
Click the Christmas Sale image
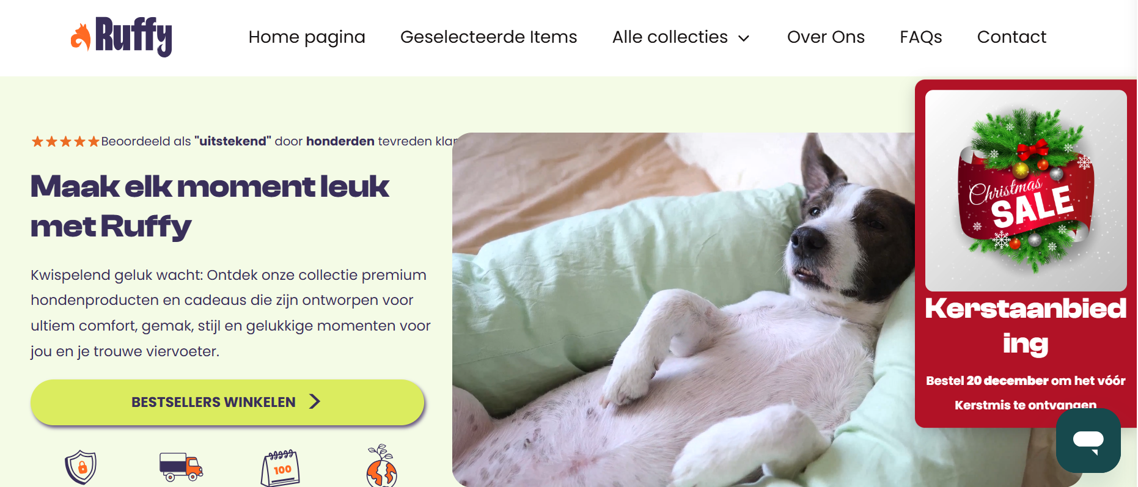pyautogui.click(x=1026, y=191)
